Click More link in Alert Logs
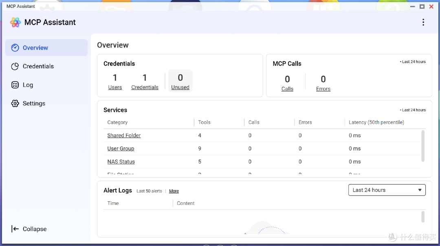The width and height of the screenshot is (440, 246). pos(174,191)
